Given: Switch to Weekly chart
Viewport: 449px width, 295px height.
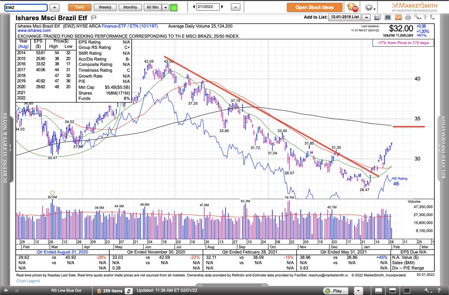Looking at the screenshot, I should [x=105, y=7].
